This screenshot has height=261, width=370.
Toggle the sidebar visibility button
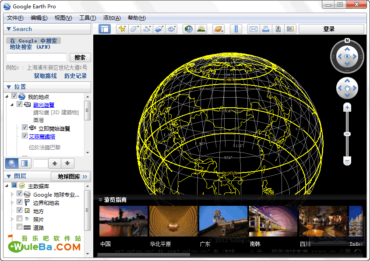click(x=105, y=29)
